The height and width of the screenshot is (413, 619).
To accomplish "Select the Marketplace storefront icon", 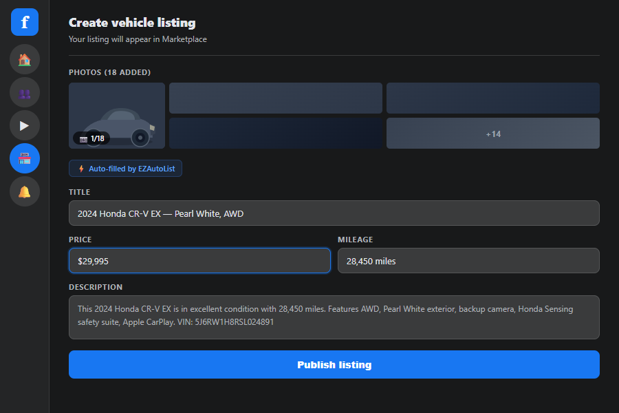I will click(x=24, y=158).
